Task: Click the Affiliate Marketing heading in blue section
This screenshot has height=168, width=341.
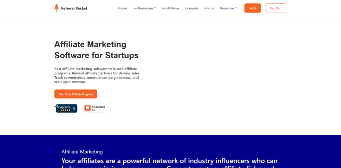Action: click(x=82, y=152)
